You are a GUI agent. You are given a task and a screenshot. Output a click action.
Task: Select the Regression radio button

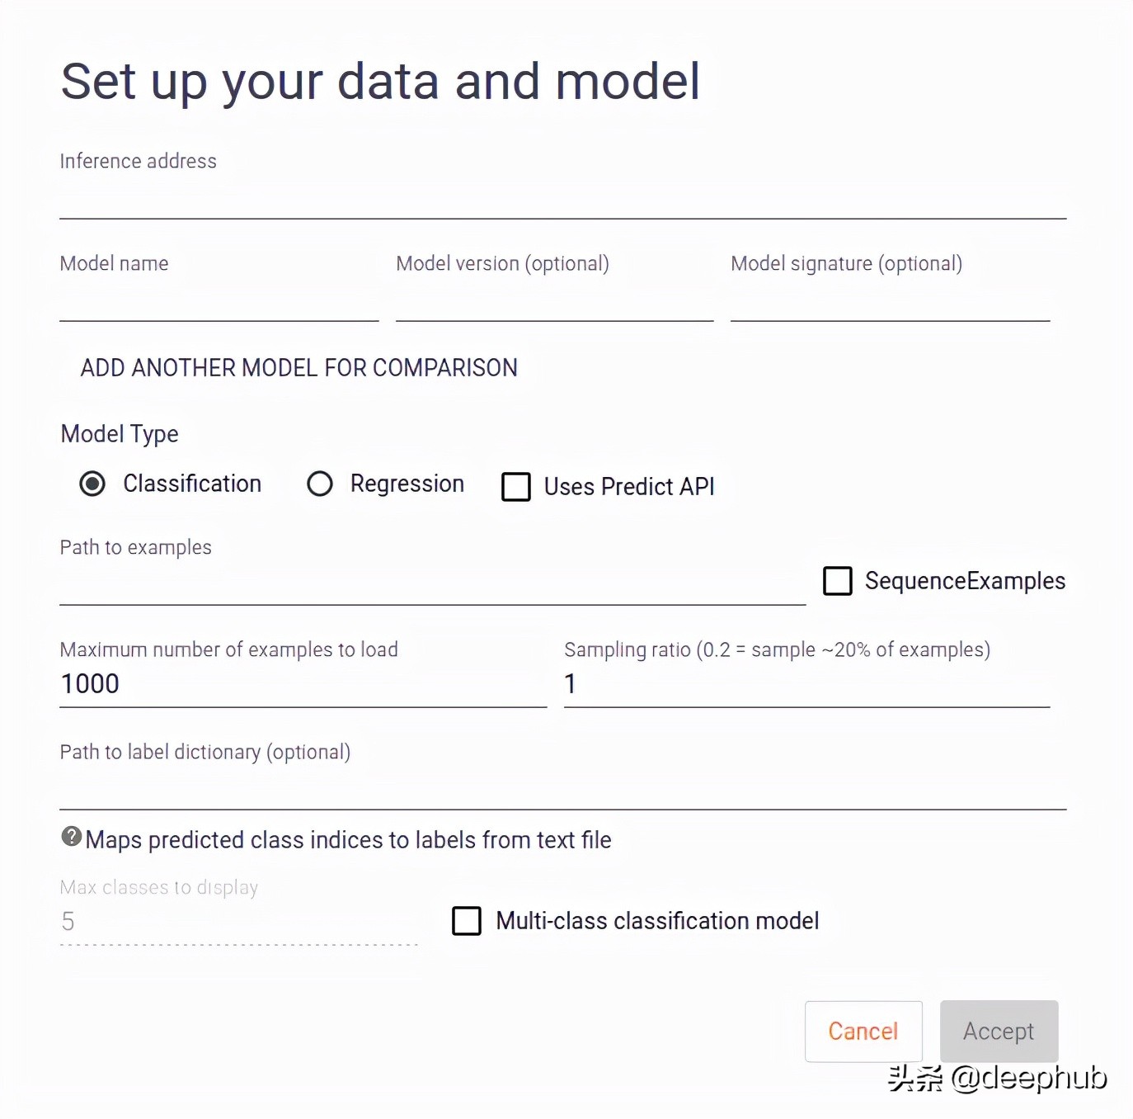(320, 484)
